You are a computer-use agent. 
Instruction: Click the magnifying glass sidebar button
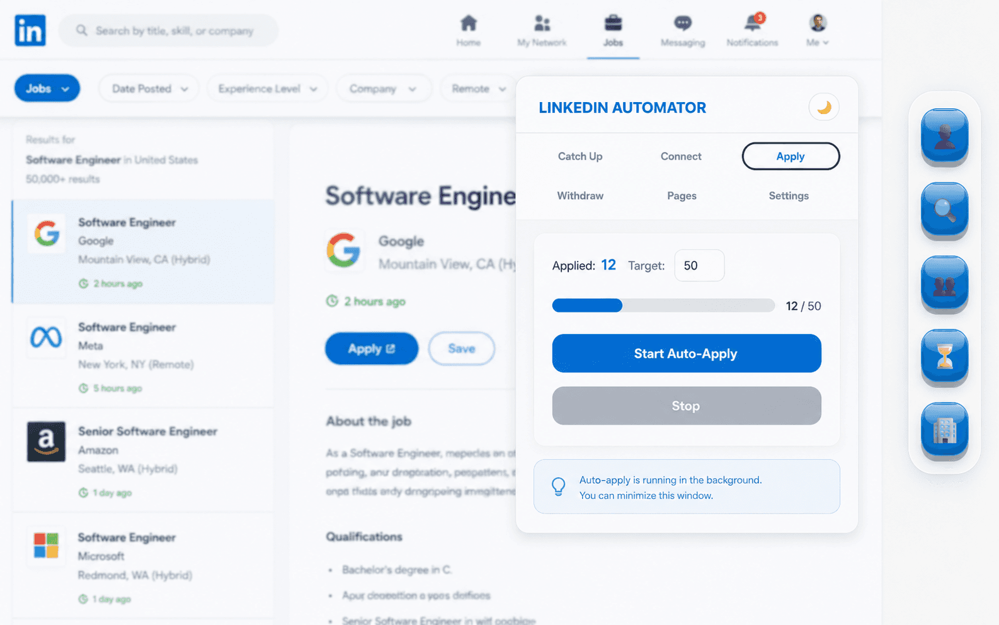click(944, 210)
